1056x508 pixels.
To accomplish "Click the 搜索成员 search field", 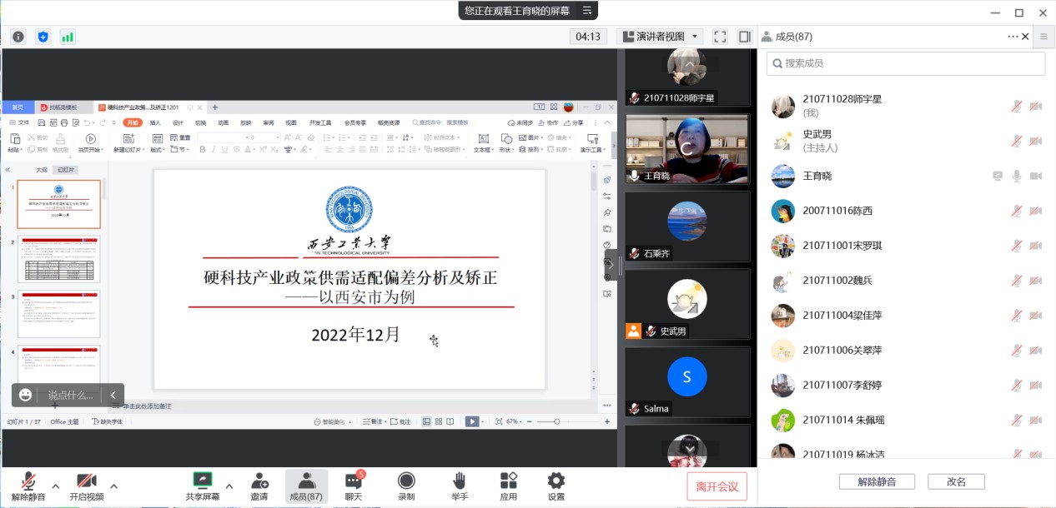I will pyautogui.click(x=905, y=63).
